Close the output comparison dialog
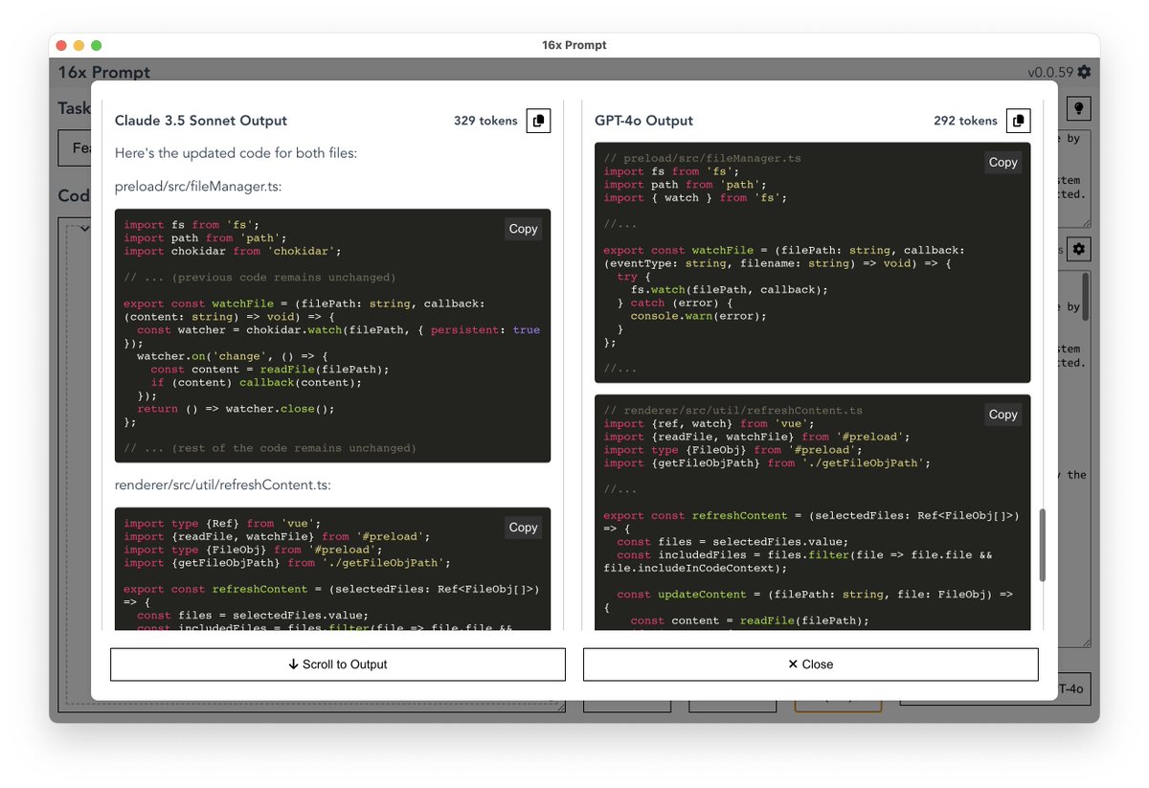Image resolution: width=1149 pixels, height=788 pixels. (x=811, y=664)
